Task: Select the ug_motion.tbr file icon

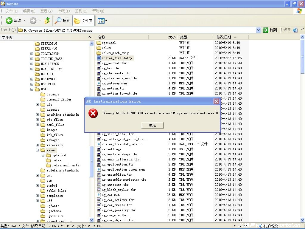Action: [99, 88]
